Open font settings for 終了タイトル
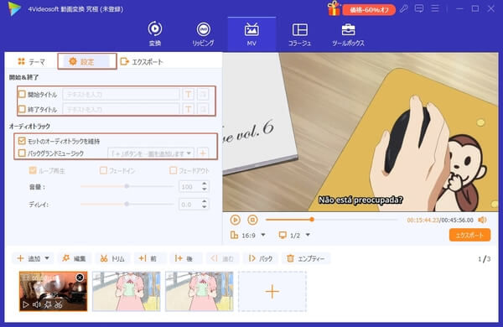 pos(189,109)
